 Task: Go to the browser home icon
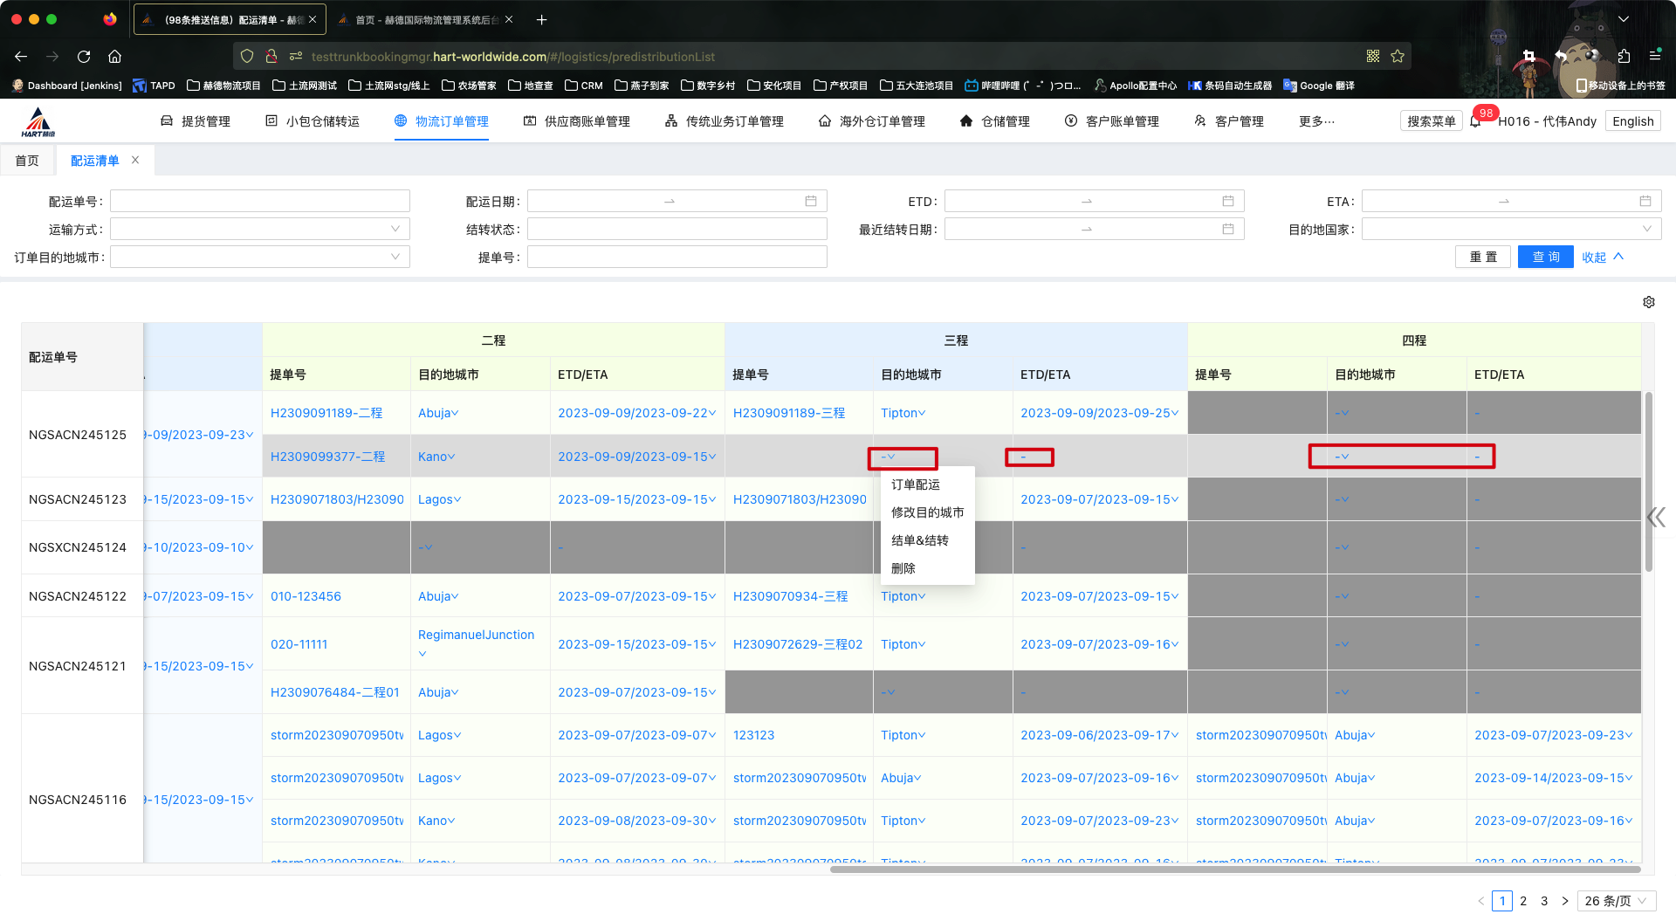click(114, 57)
